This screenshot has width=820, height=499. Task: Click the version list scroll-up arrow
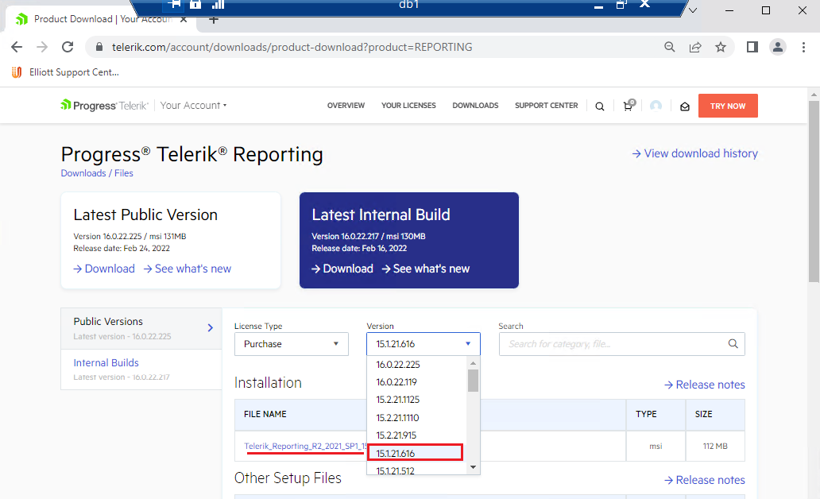point(474,363)
